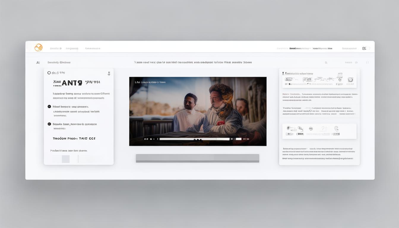Click the playback control at video's bottom left
This screenshot has height=228, width=399.
(146, 139)
